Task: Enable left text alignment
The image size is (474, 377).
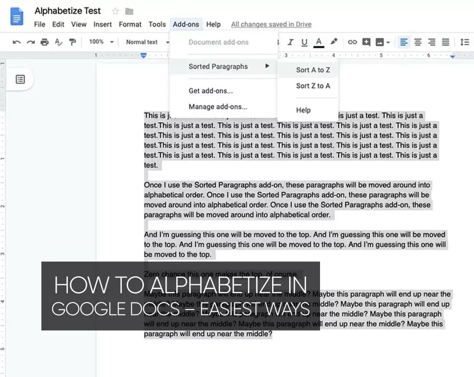Action: (403, 42)
